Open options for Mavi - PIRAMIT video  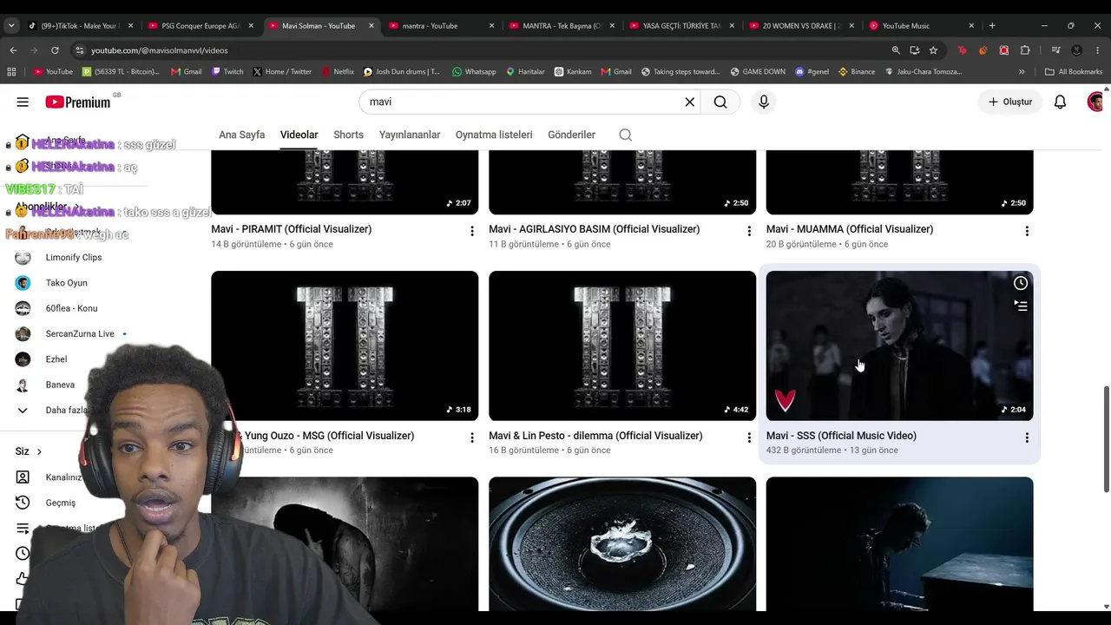[x=471, y=231]
